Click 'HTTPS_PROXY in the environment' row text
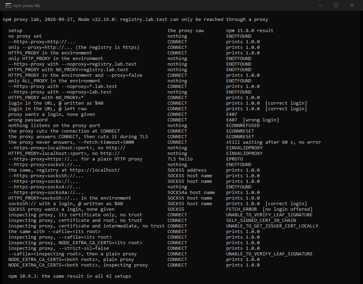 [50, 53]
